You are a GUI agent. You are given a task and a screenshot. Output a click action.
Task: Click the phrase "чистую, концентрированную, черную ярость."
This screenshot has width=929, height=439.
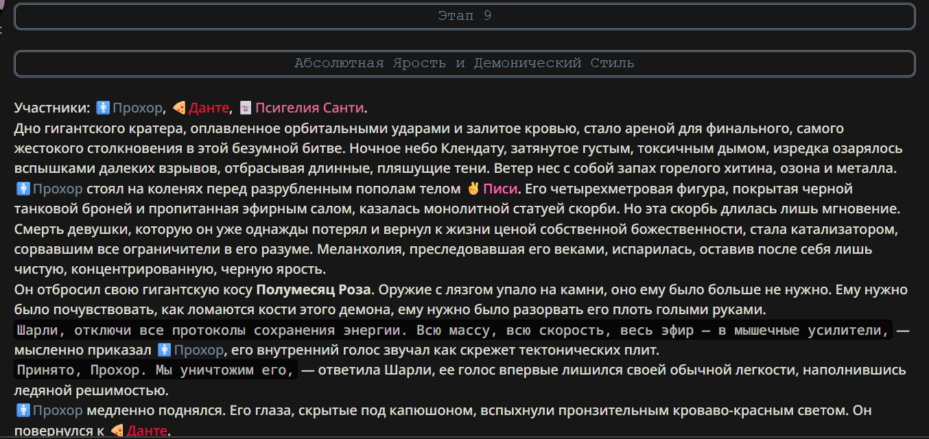tap(170, 270)
